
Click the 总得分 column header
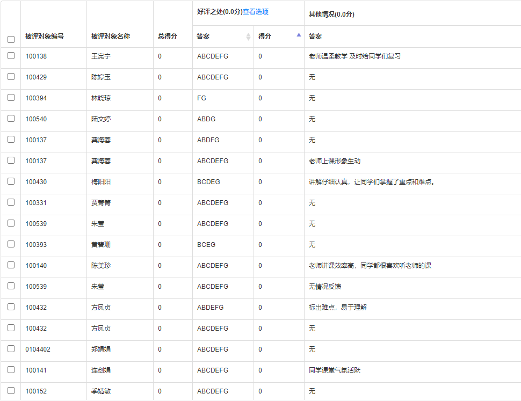pos(168,37)
